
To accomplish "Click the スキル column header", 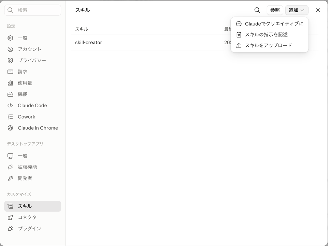I will click(82, 29).
